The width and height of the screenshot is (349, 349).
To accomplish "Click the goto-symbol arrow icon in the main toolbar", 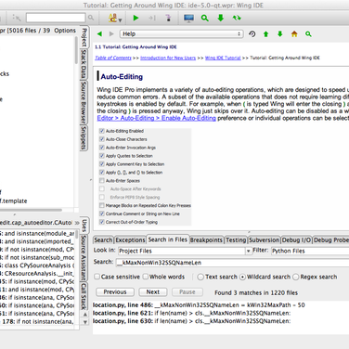I will [17, 18].
